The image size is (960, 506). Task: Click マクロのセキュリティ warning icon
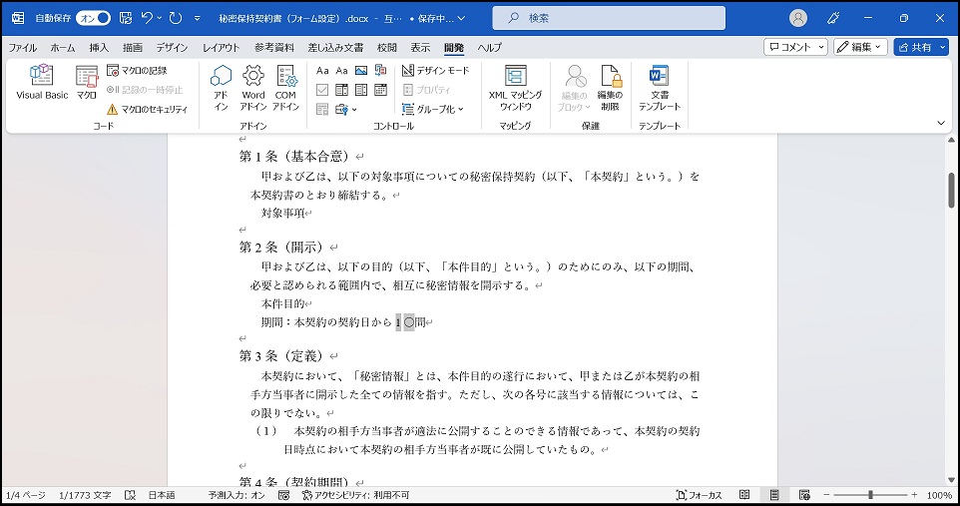(113, 109)
